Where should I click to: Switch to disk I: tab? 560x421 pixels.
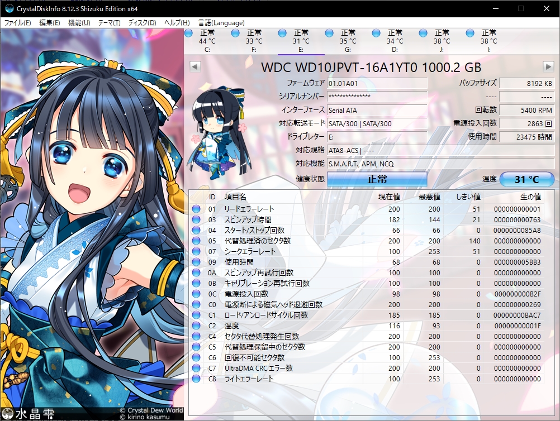[489, 41]
